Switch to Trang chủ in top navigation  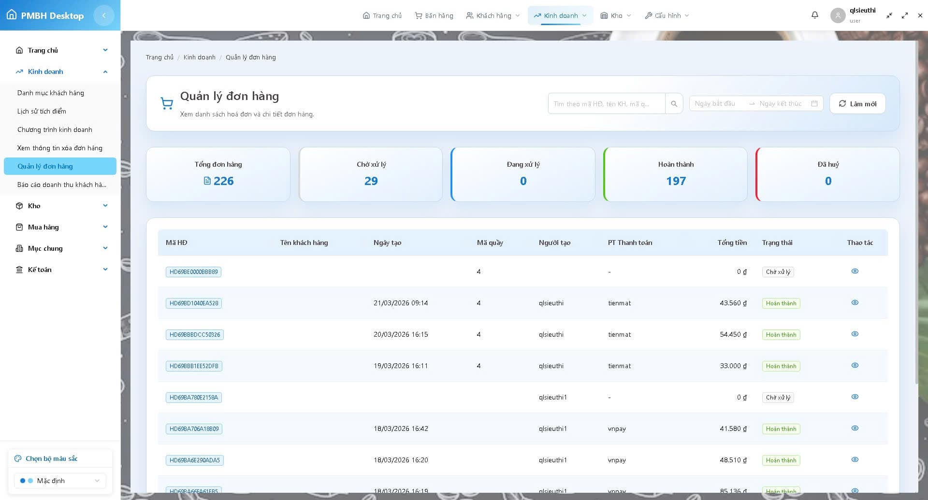tap(382, 15)
